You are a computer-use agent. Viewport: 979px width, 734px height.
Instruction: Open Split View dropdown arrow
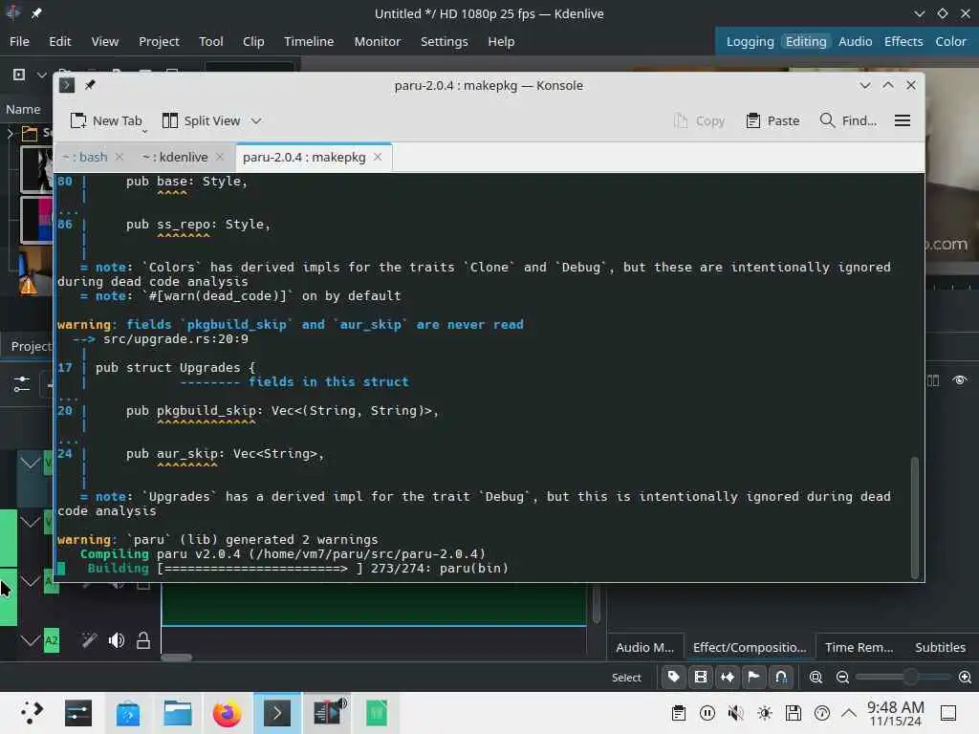256,120
